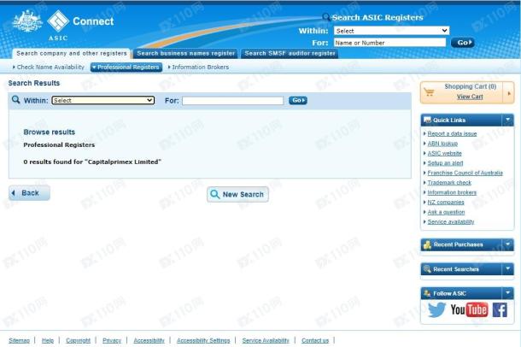Open the ASIC Twitter page
This screenshot has width=521, height=347.
[436, 309]
